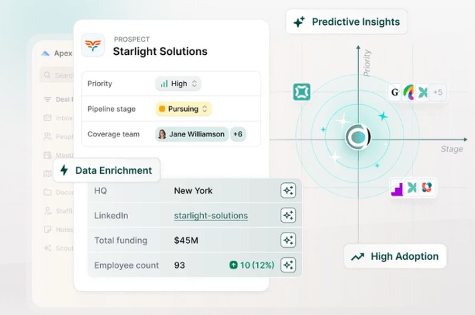Click the purple staircase logo icon
This screenshot has width=475, height=315.
397,188
